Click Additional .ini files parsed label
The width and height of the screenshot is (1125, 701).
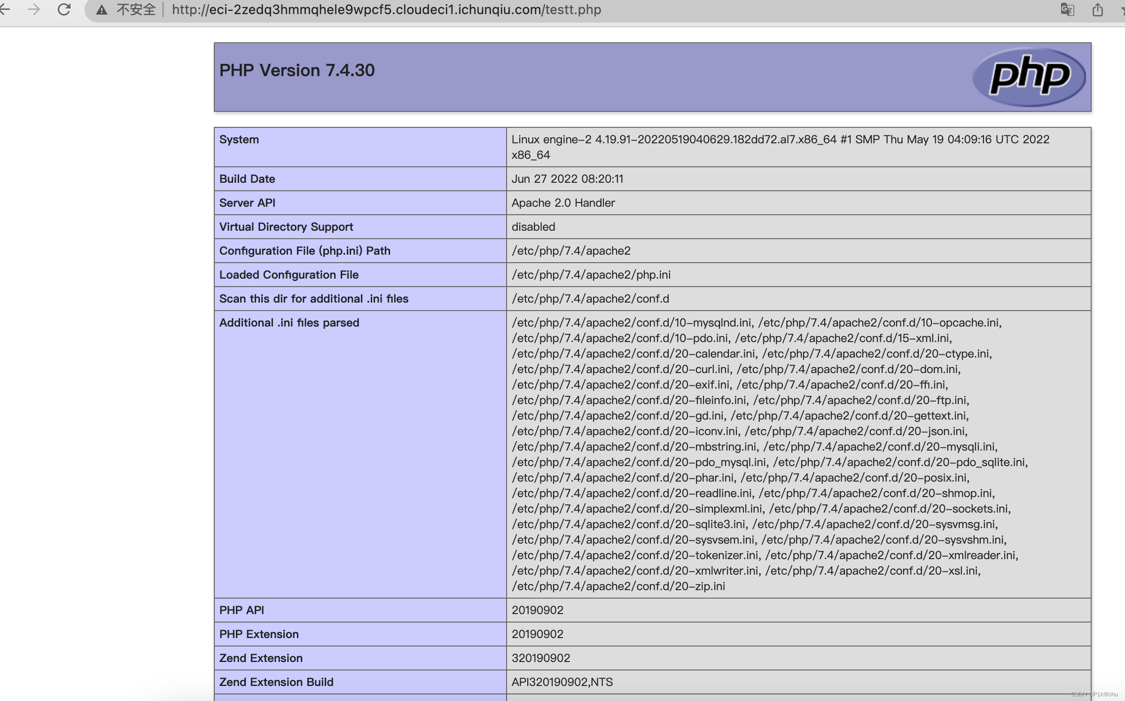tap(289, 323)
